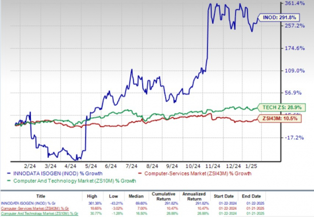Screen dimensions: 314x217
Task: Select the Computer-Services Market (ZSI43M) legend entry
Action: 194,173
